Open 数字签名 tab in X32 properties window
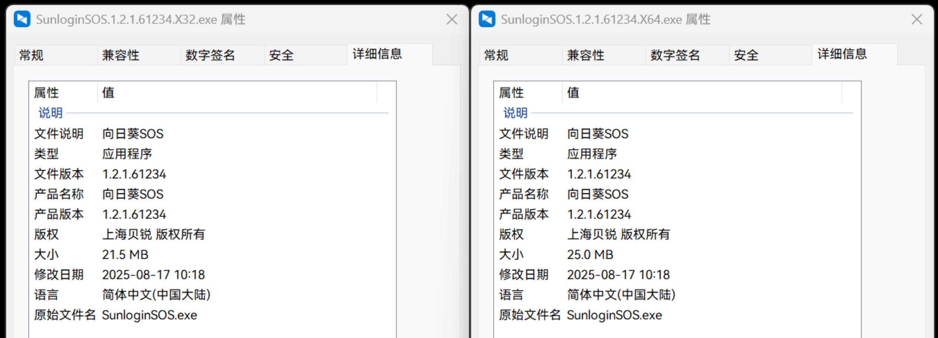The height and width of the screenshot is (338, 938). pyautogui.click(x=222, y=55)
